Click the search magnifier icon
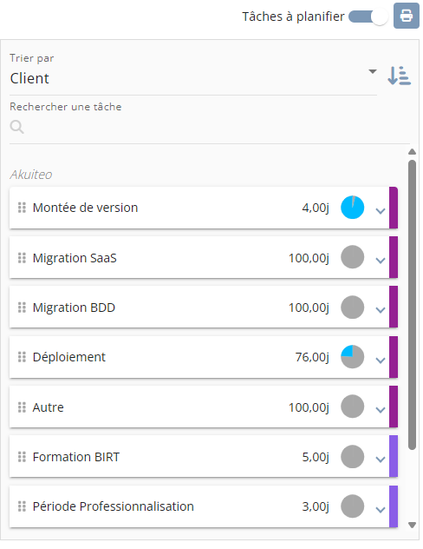This screenshot has width=423, height=549. [x=16, y=127]
